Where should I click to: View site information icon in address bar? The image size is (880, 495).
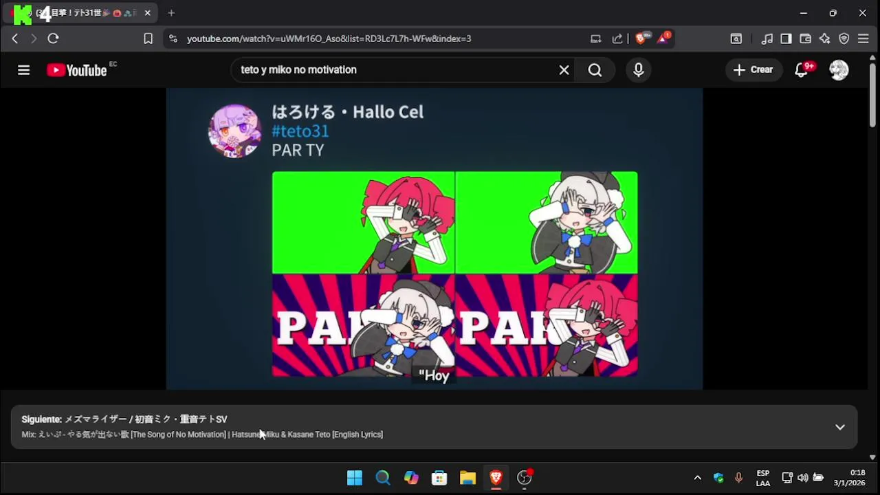pos(173,38)
